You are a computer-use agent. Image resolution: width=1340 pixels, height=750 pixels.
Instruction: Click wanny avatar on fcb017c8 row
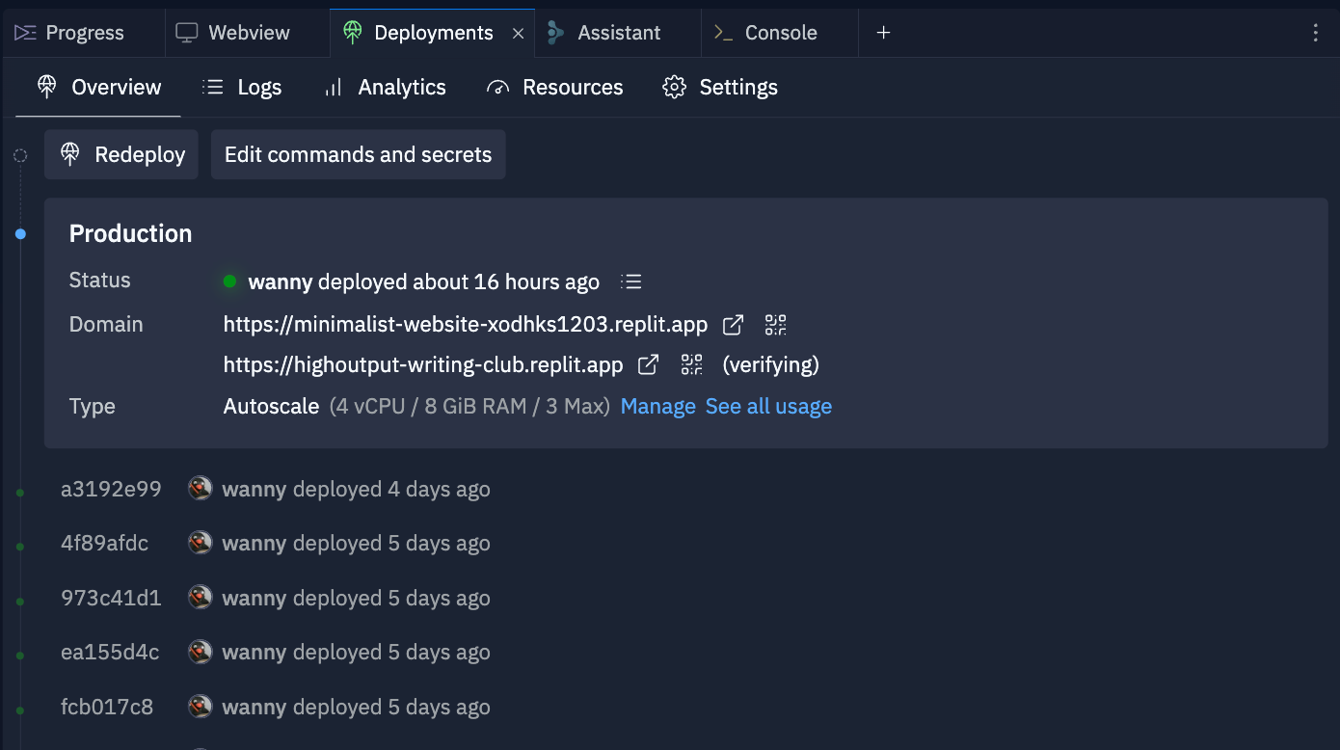[200, 707]
